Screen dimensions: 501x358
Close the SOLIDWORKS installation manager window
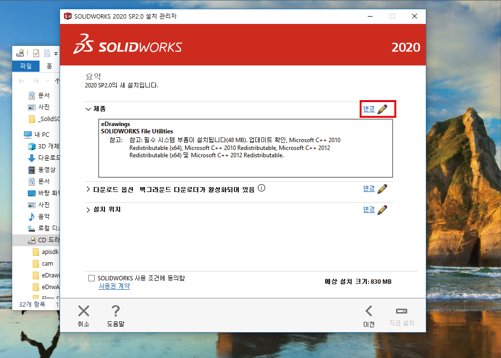(x=415, y=16)
